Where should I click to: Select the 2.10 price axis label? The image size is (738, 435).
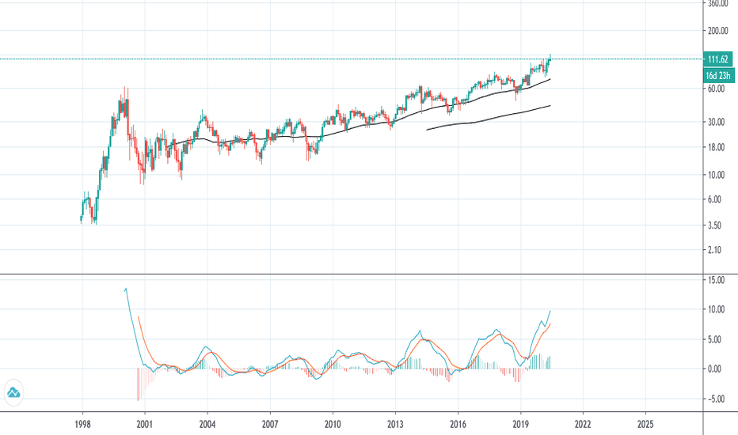coord(714,250)
